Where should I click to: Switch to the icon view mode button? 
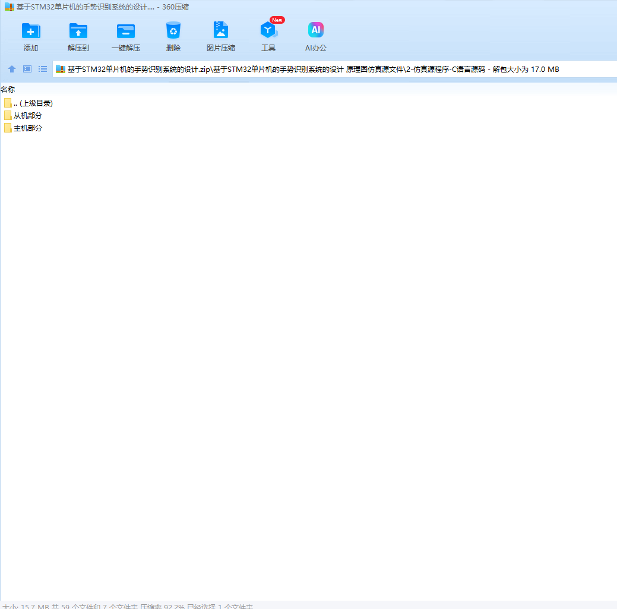tap(27, 70)
